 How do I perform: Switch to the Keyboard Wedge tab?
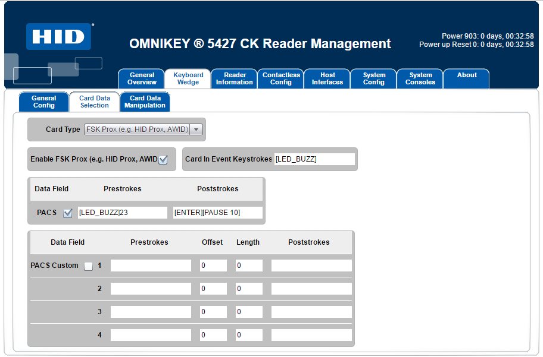pyautogui.click(x=188, y=79)
